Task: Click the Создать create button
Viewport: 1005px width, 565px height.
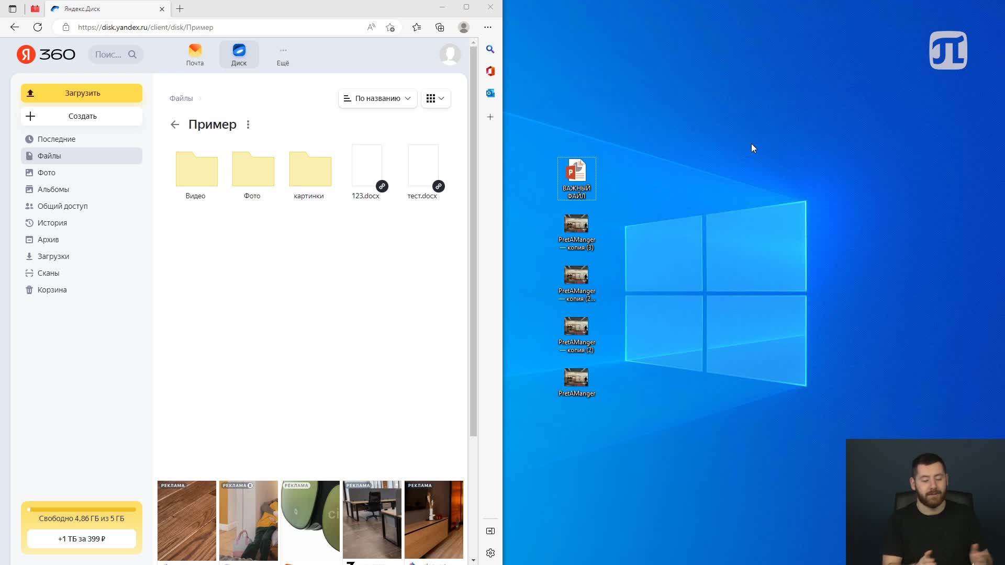Action: pyautogui.click(x=82, y=116)
